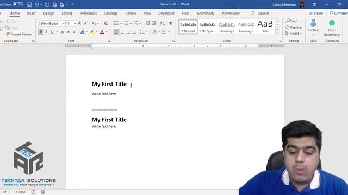Justify the paragraph text

134,32
